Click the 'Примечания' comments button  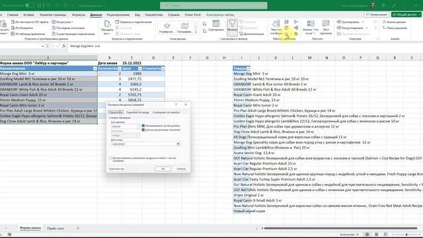(377, 15)
